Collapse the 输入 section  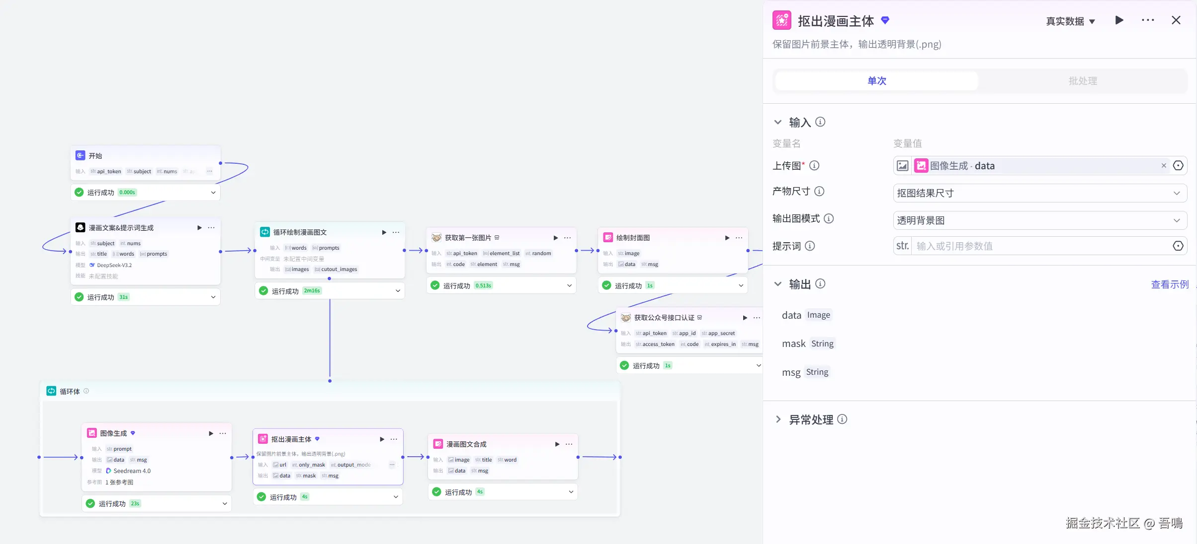click(778, 122)
